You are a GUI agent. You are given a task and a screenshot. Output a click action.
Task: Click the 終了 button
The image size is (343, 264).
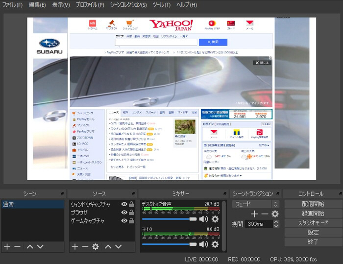313,241
